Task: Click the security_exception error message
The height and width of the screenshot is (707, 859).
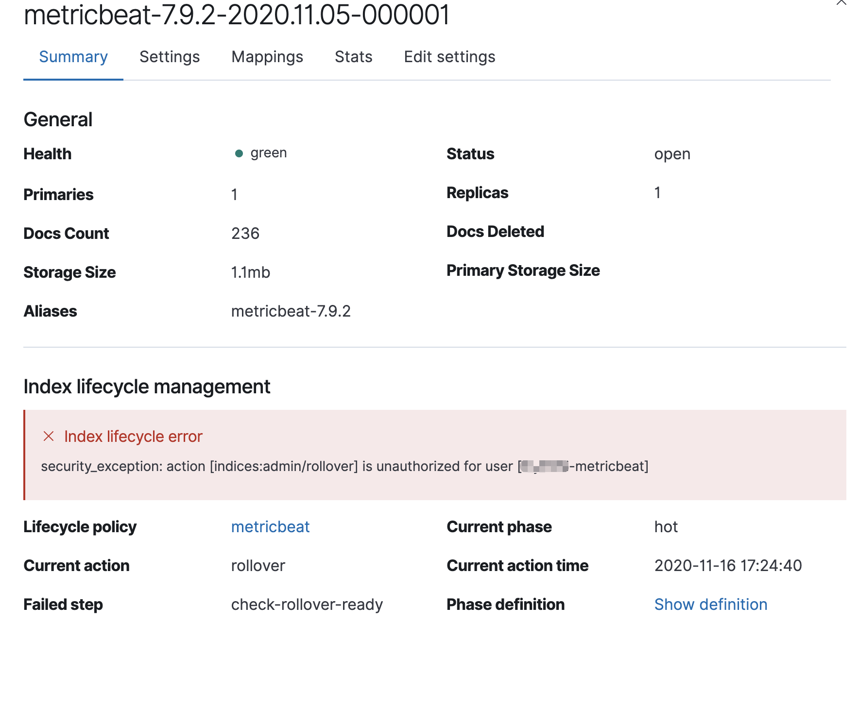Action: [344, 466]
